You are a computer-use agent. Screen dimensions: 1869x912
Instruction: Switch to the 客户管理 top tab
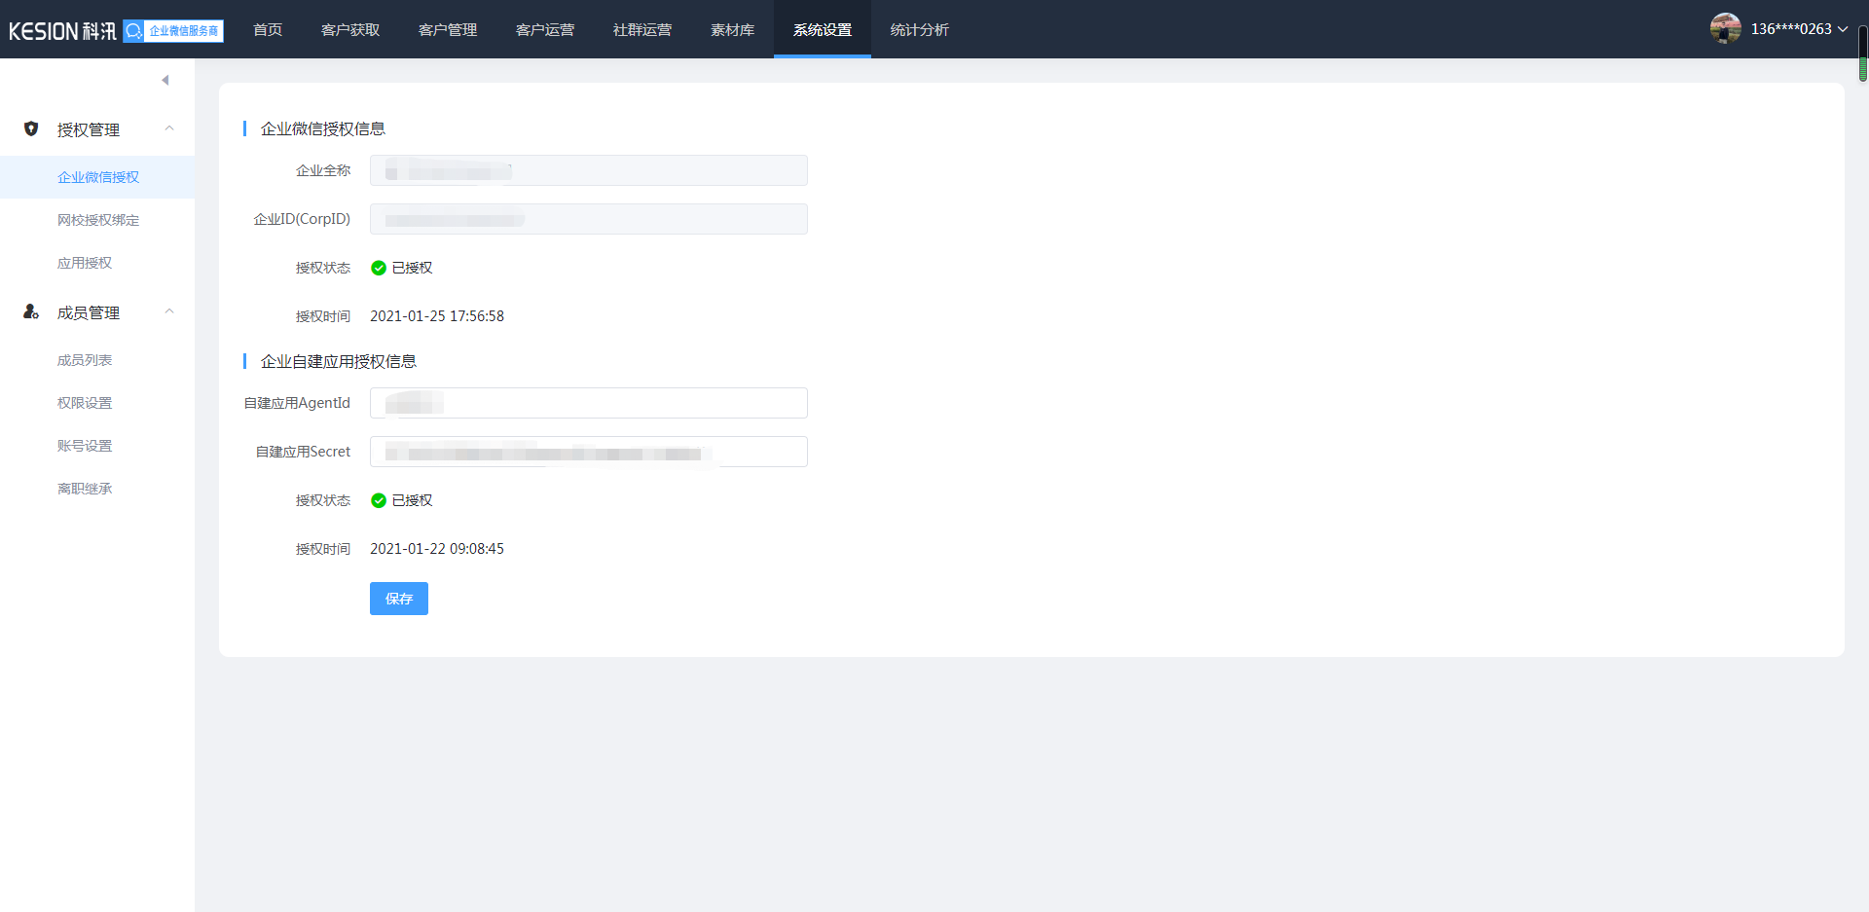[x=448, y=30]
